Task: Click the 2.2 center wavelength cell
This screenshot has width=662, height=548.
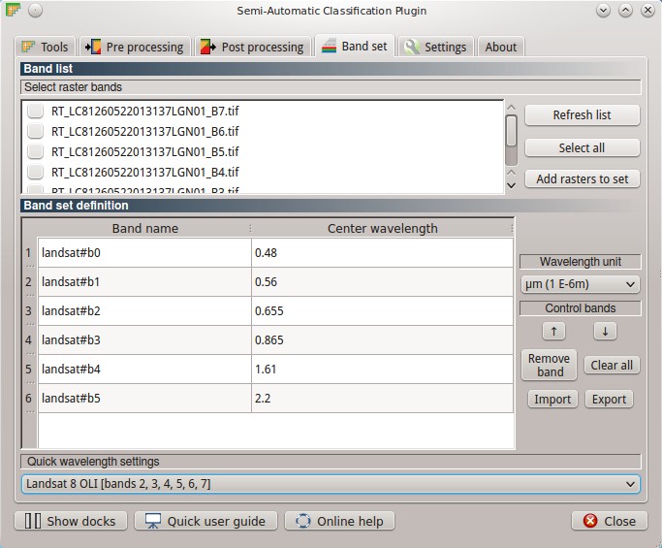Action: (383, 399)
